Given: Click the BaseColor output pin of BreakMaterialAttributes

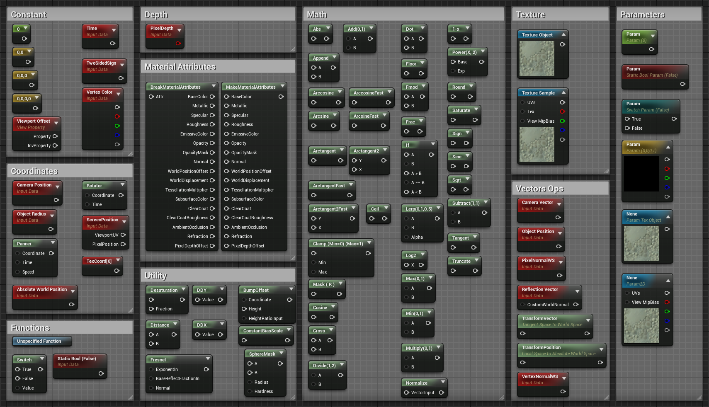Looking at the screenshot, I should (x=212, y=97).
